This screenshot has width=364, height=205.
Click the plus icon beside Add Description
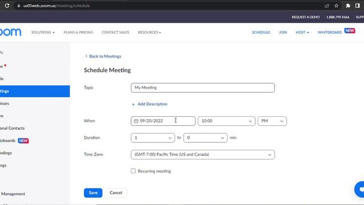(133, 104)
